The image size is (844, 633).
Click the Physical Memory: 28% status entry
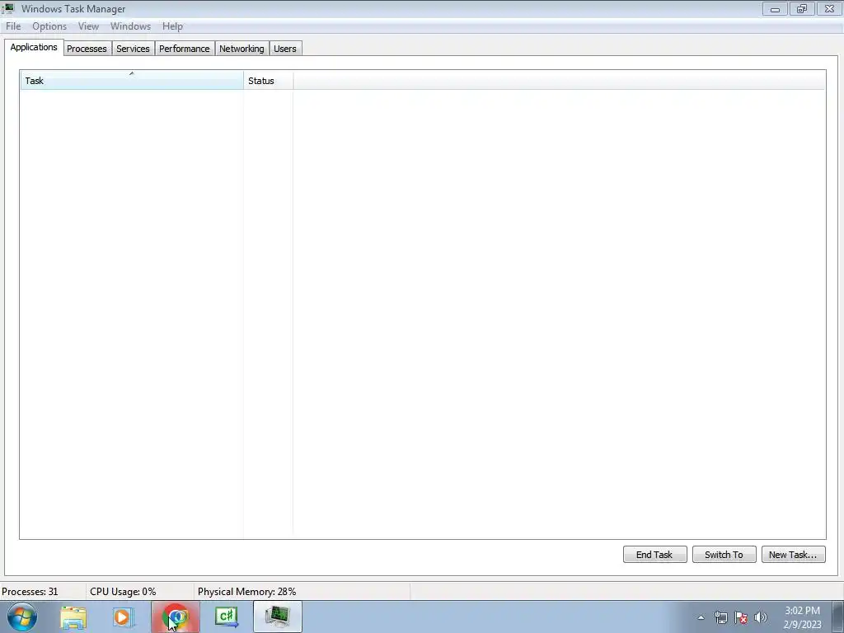click(x=247, y=592)
